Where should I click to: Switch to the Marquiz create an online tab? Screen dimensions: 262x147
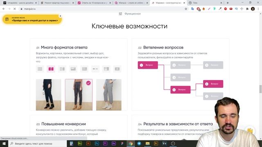pos(131,3)
